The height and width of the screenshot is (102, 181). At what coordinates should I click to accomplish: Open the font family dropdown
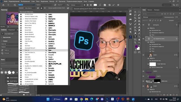[x=34, y=5]
